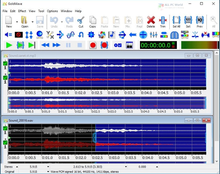This screenshot has height=174, width=220.
Task: Open the 0.000 playback position arrow
Action: pyautogui.click(x=157, y=167)
